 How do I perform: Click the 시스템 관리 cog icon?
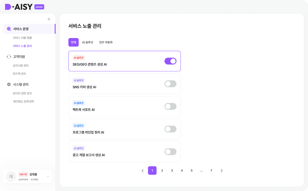9,85
